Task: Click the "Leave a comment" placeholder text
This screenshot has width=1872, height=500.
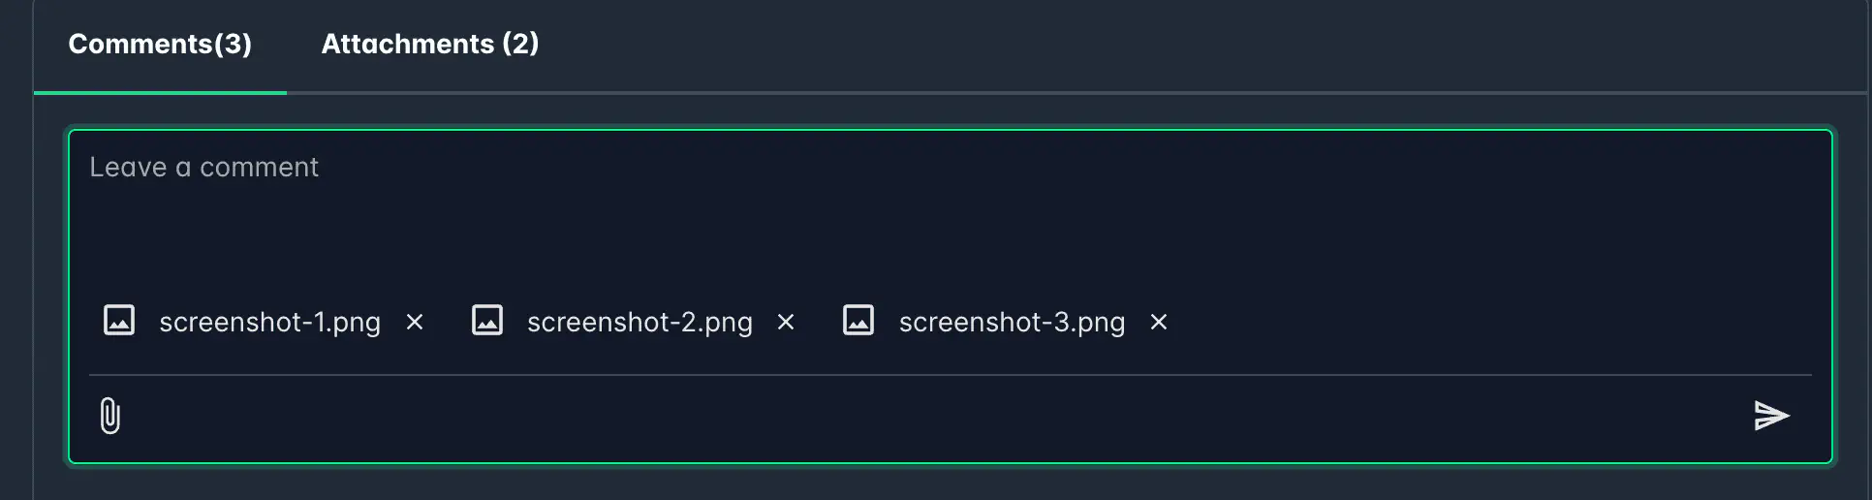Action: point(203,168)
